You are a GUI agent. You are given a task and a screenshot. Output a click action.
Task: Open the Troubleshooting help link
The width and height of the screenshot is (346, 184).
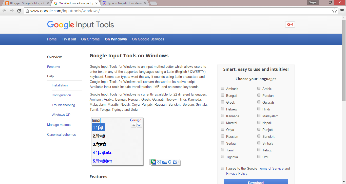coord(63,105)
